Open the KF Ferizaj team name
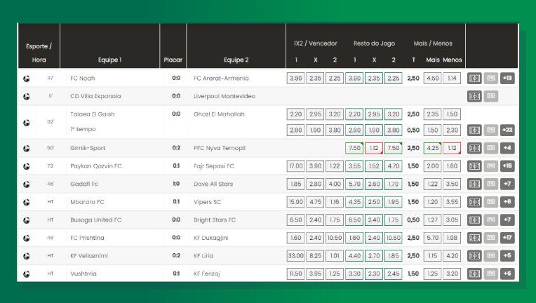Screen dimensions: 536x303 pyautogui.click(x=206, y=274)
